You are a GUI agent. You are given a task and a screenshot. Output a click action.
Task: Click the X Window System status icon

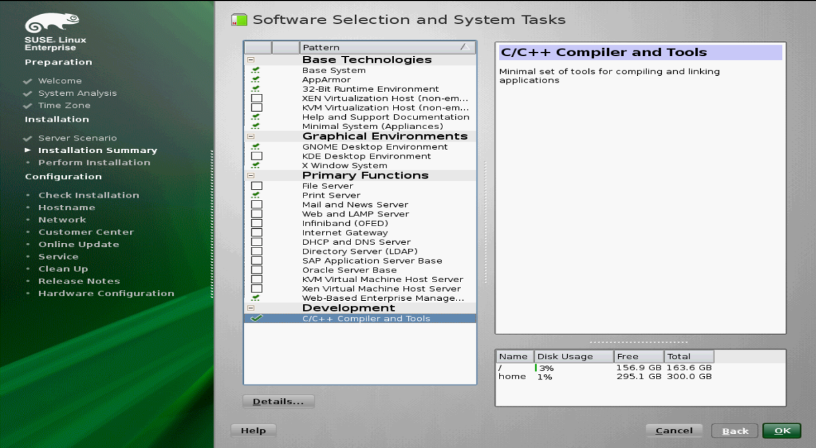click(257, 166)
